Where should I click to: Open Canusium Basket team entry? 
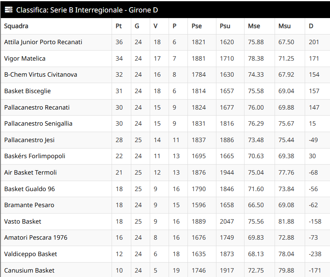(29, 271)
